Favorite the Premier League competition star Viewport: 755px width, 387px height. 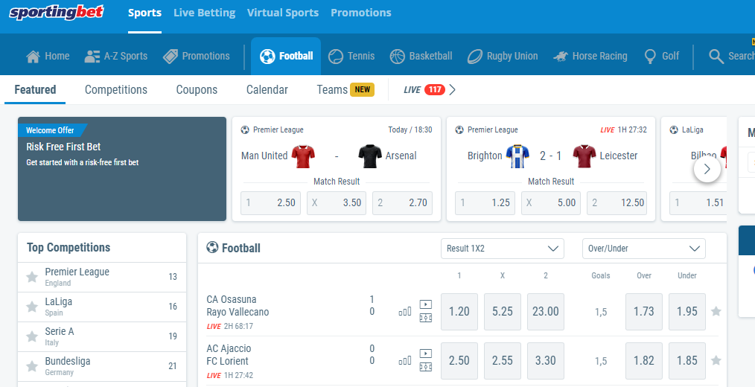[x=32, y=277]
